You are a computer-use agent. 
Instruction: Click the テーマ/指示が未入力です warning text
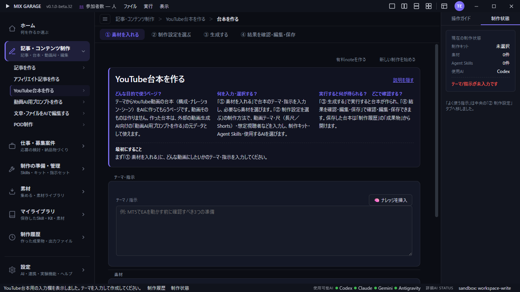[474, 84]
